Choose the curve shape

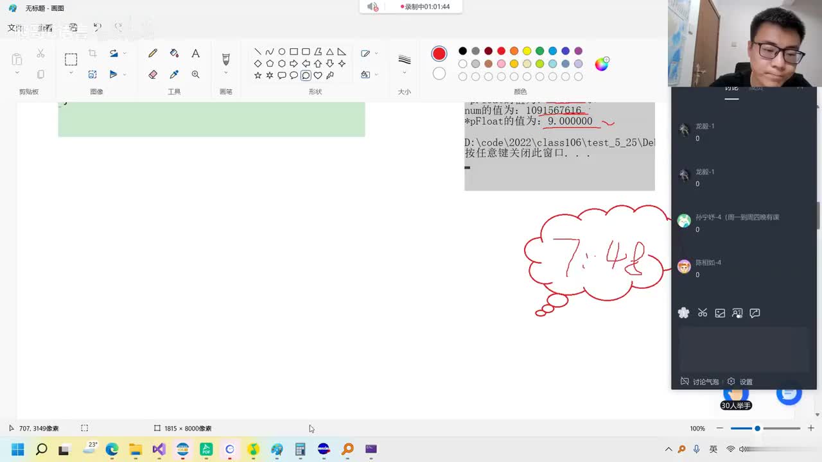point(270,52)
